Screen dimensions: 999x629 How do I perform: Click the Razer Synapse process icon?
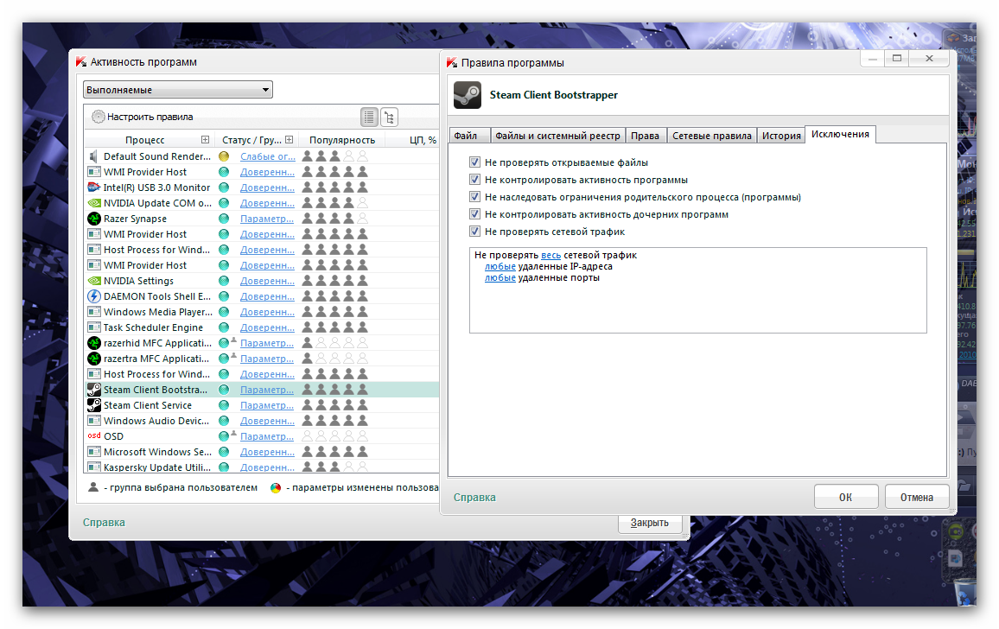[94, 219]
